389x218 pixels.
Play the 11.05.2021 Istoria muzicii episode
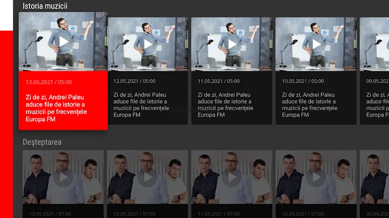pyautogui.click(x=232, y=44)
